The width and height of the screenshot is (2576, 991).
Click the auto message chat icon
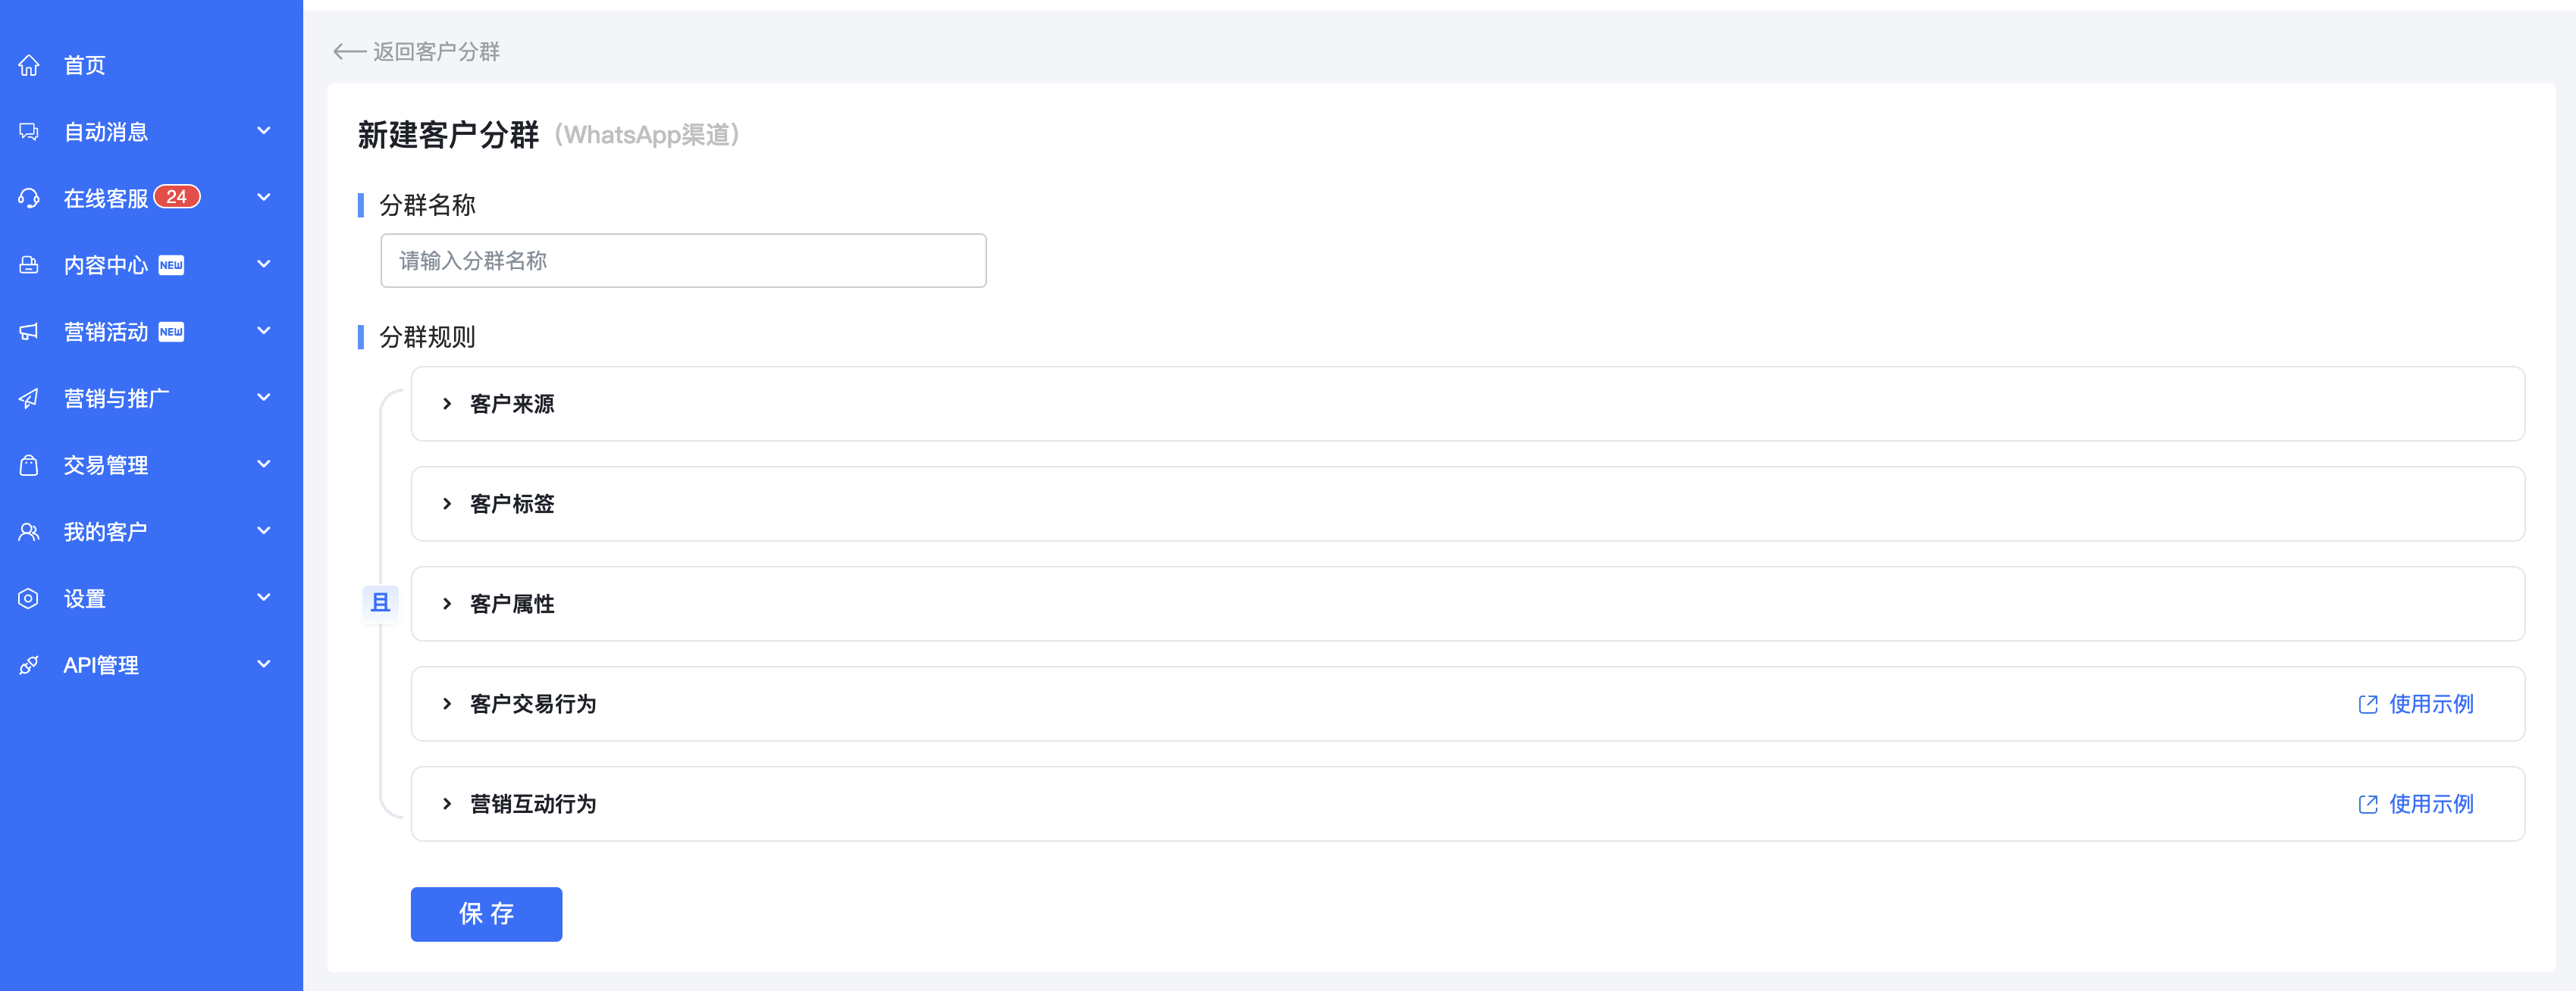pyautogui.click(x=29, y=132)
